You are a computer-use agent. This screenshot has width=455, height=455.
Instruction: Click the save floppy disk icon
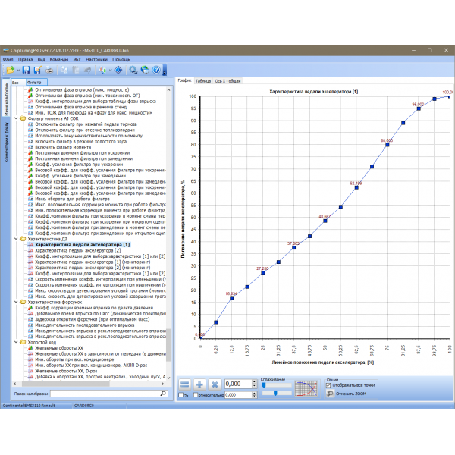26,70
